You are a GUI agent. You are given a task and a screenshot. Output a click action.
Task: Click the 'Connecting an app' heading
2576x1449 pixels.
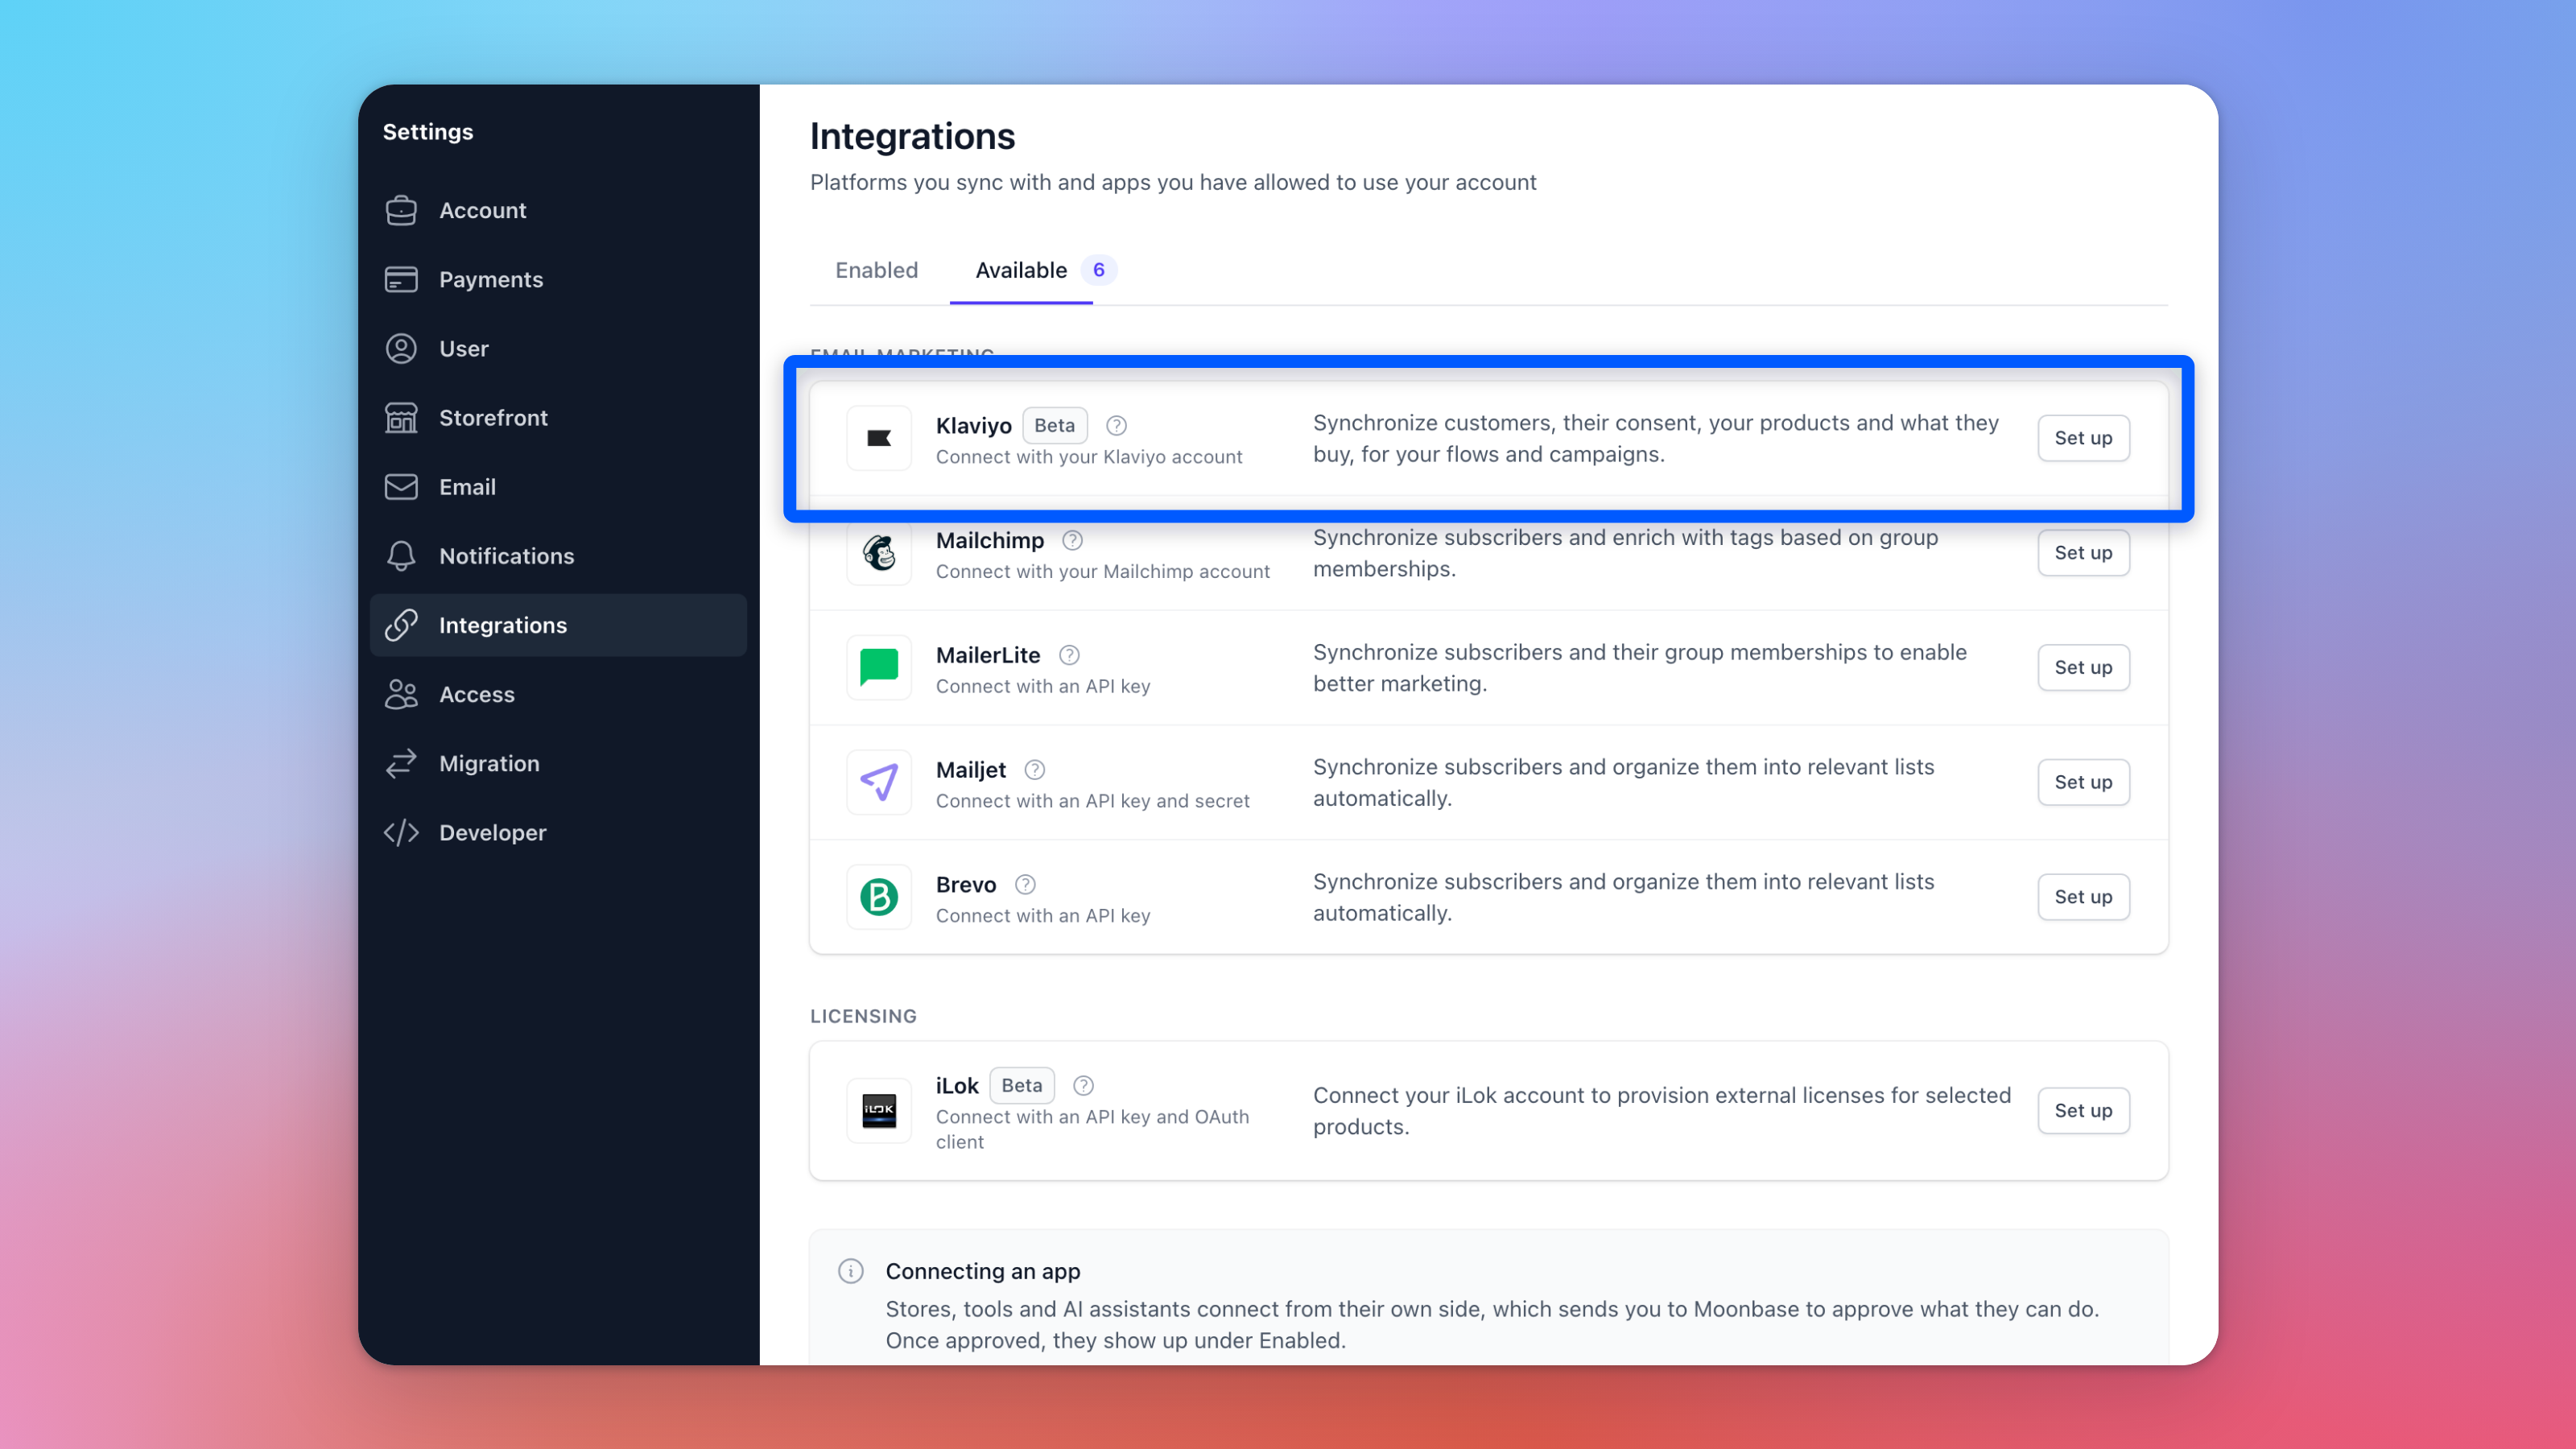982,1272
